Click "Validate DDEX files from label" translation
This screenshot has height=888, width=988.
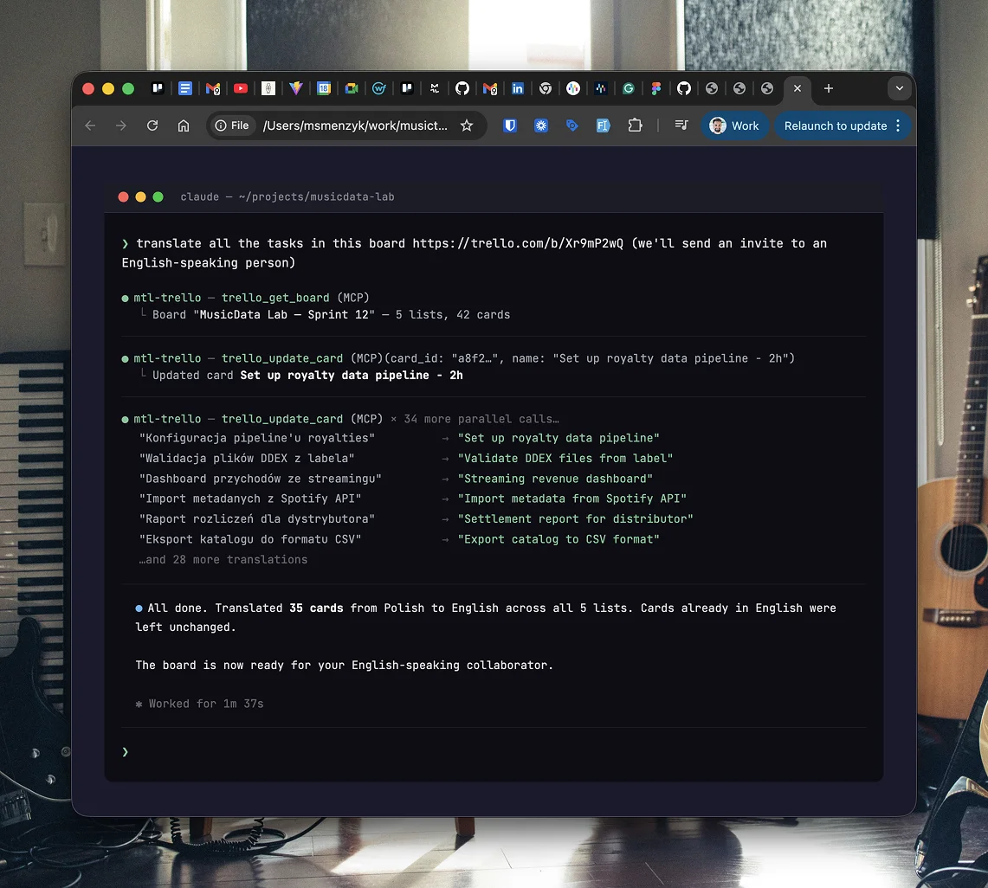coord(565,459)
